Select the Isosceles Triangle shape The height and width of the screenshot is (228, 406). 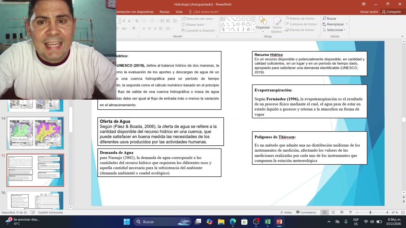pos(223,24)
